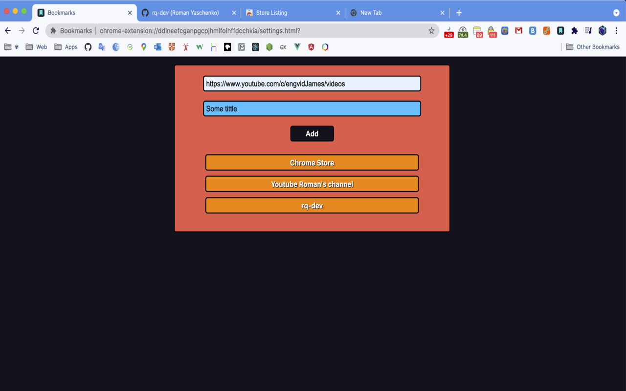The height and width of the screenshot is (391, 626).
Task: Click the padlock extension with badge 111
Action: pyautogui.click(x=492, y=32)
